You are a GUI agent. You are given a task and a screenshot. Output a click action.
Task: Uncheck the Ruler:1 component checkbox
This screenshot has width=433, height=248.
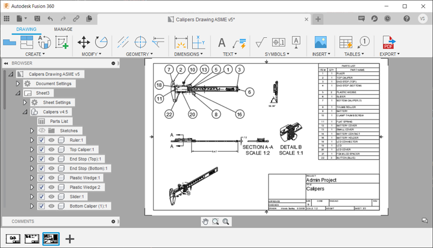[x=42, y=140]
